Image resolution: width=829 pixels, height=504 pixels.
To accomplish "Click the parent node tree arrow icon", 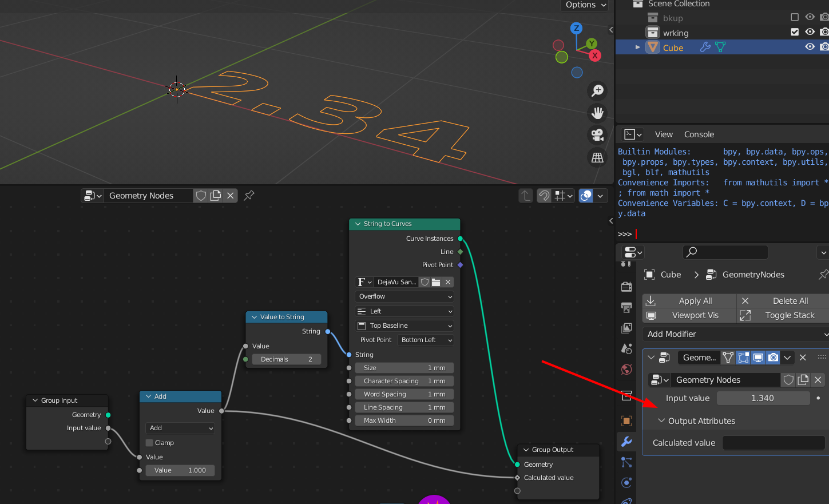I will click(x=525, y=196).
